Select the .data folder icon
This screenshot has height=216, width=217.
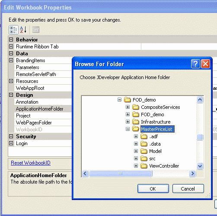point(144,144)
